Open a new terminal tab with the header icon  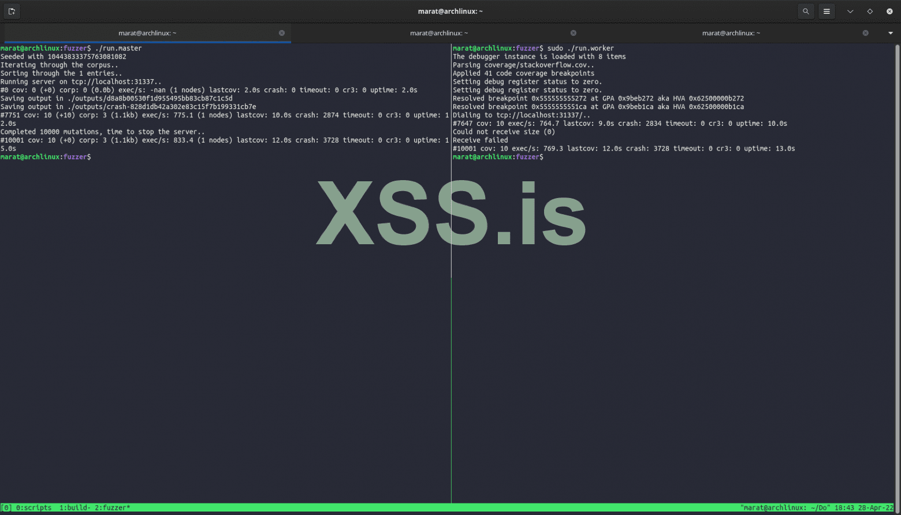click(12, 11)
